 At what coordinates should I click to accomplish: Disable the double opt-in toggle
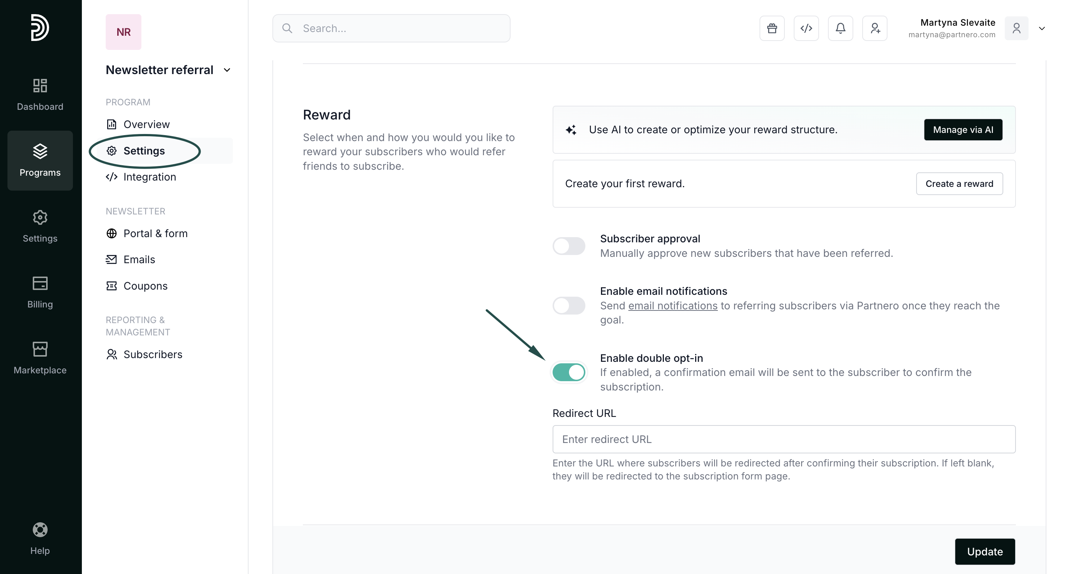[x=568, y=373]
